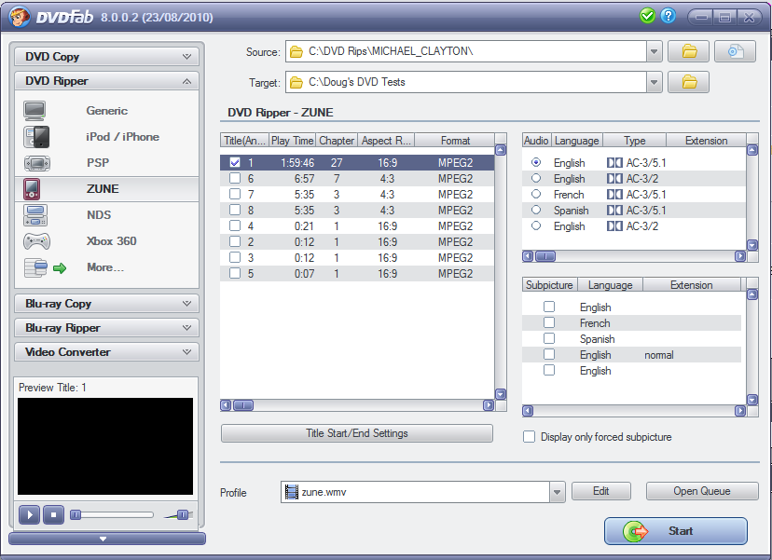The height and width of the screenshot is (560, 772).
Task: Click the Subpicture column header
Action: point(549,285)
